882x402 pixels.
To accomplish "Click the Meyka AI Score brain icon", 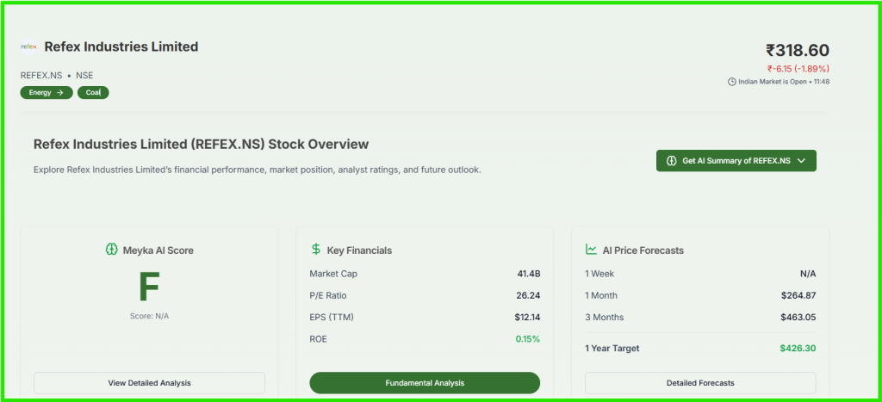I will coord(111,250).
